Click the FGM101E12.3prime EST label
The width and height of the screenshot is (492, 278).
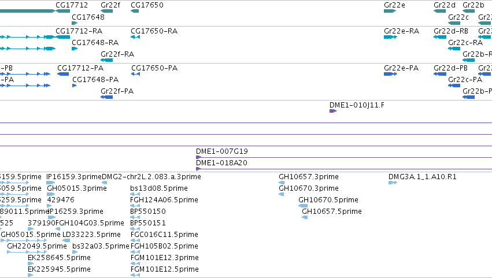point(165,258)
